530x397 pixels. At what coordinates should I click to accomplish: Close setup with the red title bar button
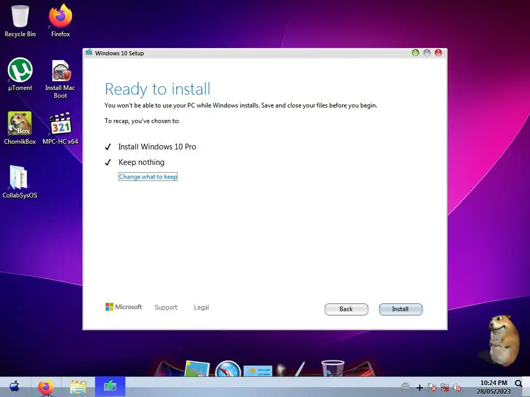point(438,53)
